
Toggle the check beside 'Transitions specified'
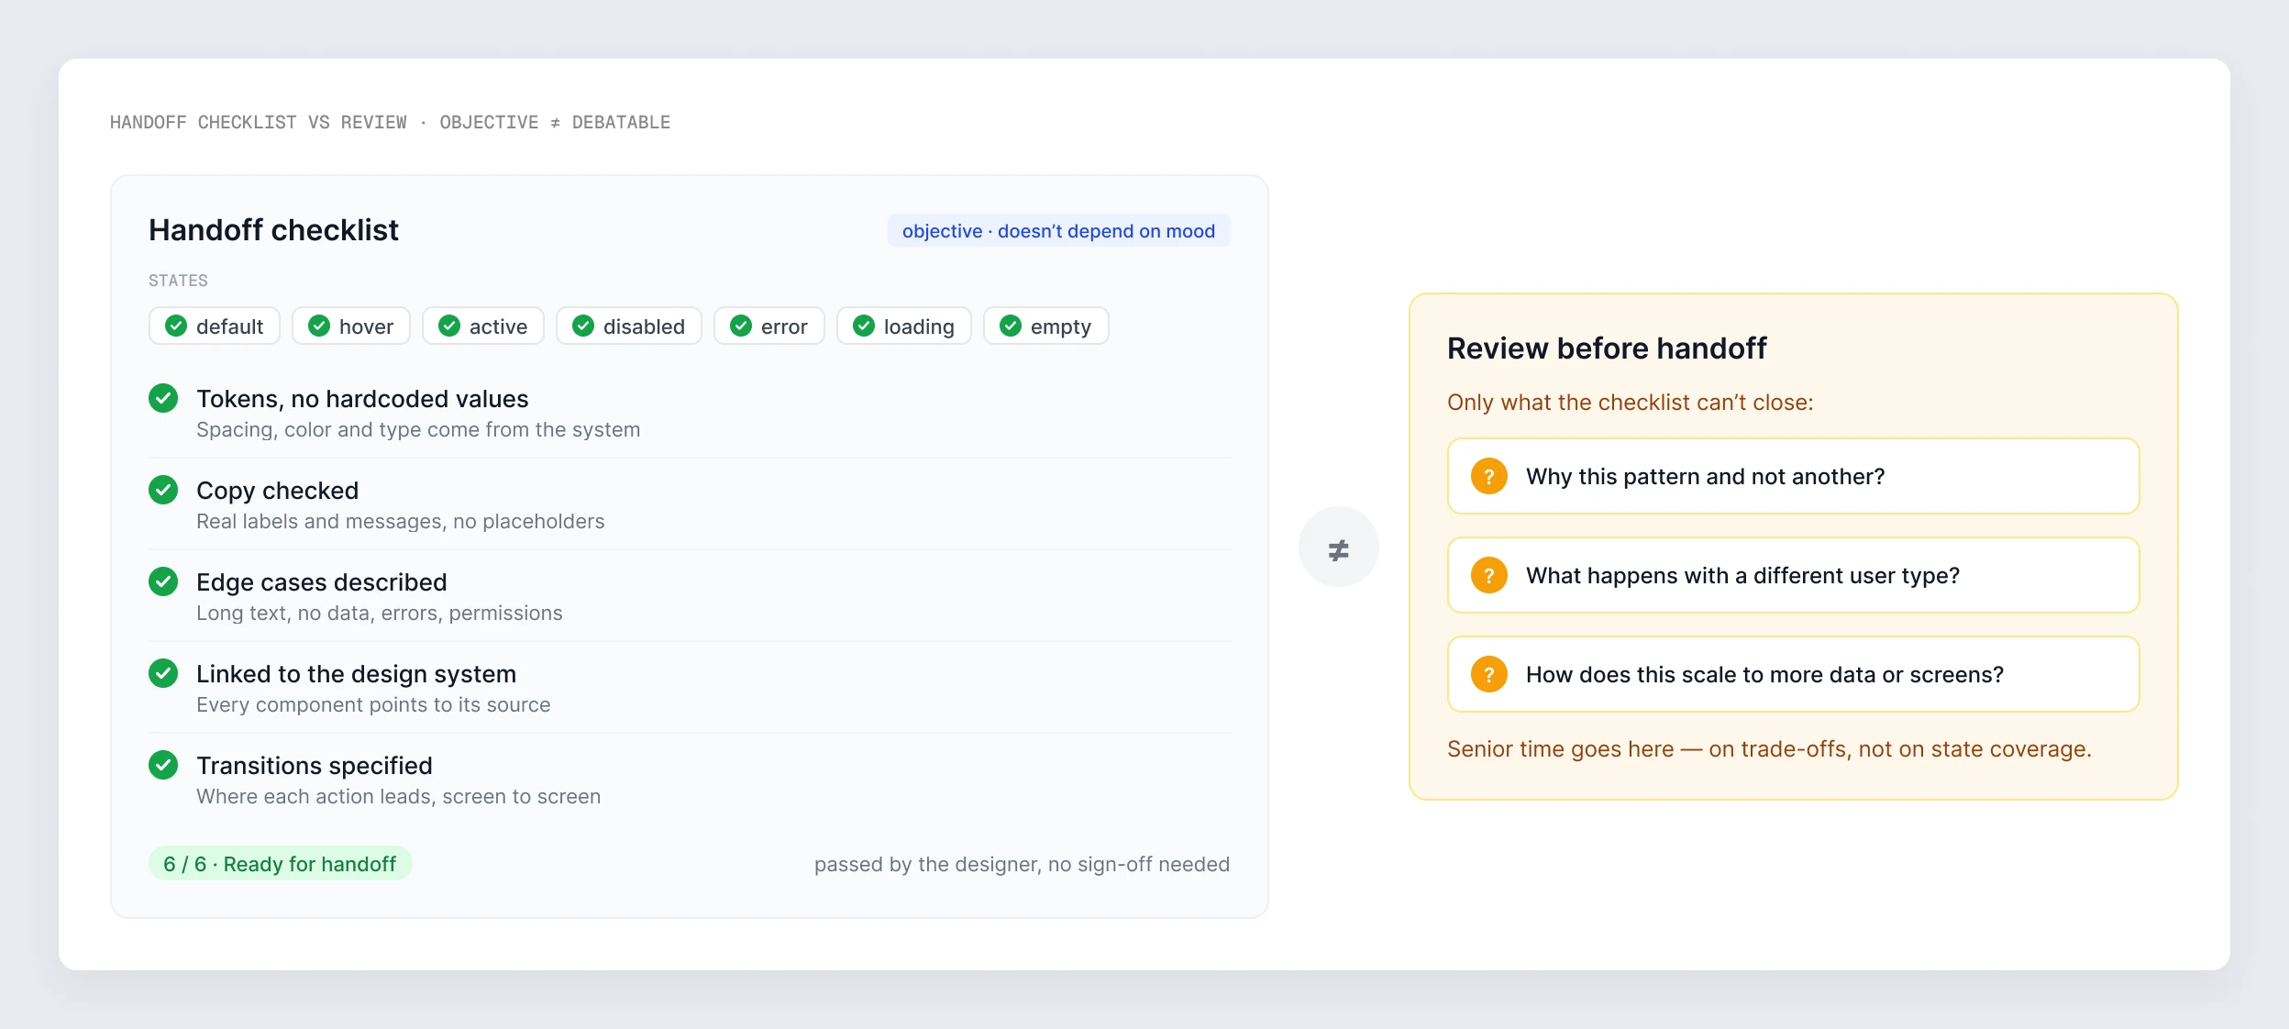163,765
